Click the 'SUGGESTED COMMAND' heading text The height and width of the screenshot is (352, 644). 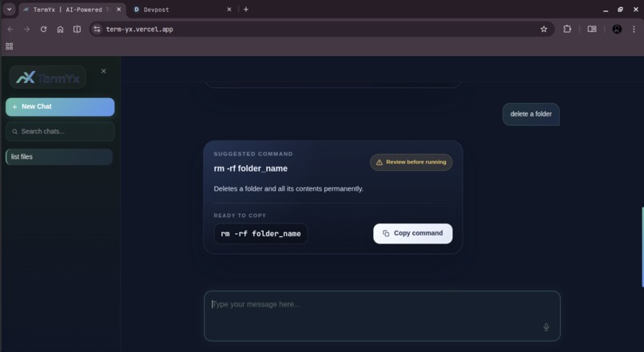253,154
